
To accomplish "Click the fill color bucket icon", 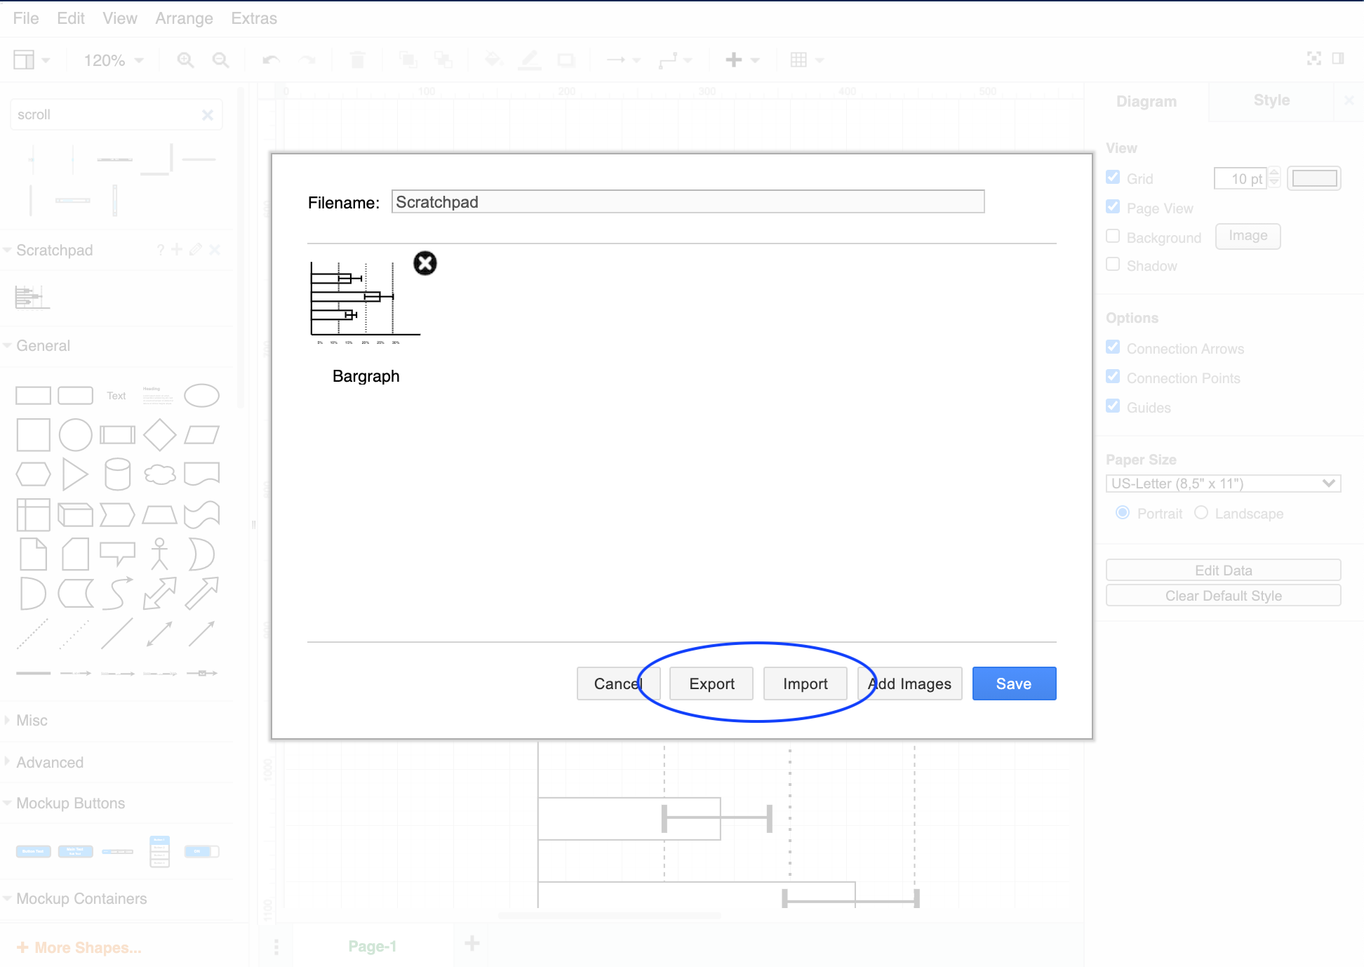I will [x=494, y=60].
